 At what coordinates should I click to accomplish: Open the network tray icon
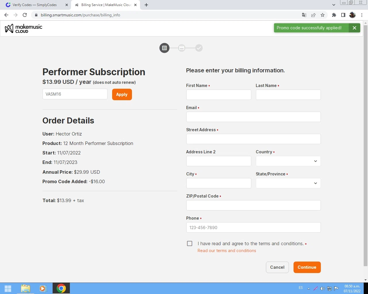pyautogui.click(x=329, y=289)
